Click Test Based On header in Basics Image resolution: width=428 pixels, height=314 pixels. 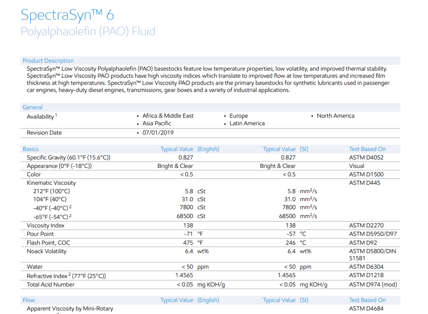[x=368, y=149]
